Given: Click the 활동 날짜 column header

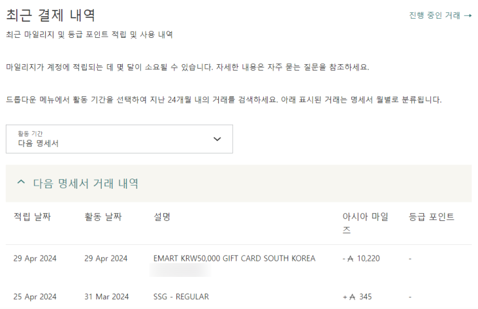Looking at the screenshot, I should 103,217.
